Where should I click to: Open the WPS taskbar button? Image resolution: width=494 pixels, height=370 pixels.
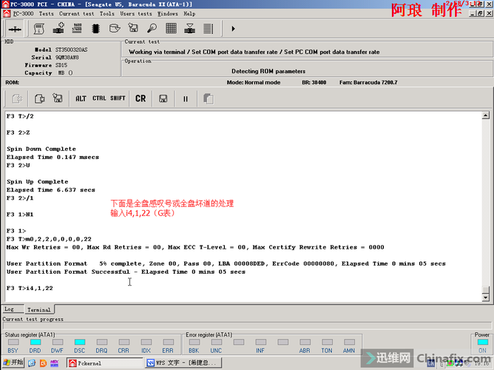point(183,363)
